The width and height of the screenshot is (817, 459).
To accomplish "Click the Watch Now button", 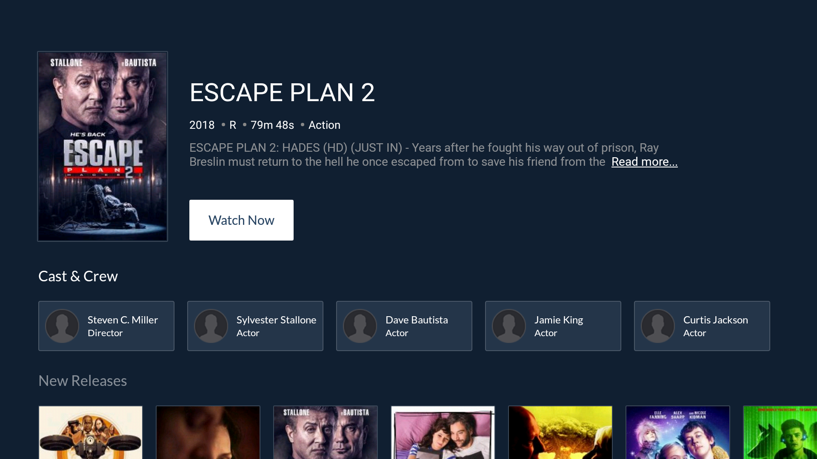I will [241, 220].
